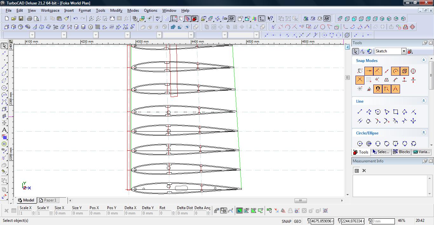The height and width of the screenshot is (225, 434).
Task: Select the Text tool letter A icon
Action: 4,130
